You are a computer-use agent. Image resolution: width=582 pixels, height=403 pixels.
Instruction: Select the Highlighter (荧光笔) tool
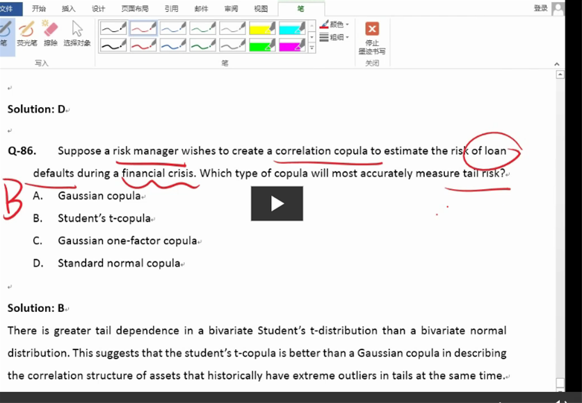(26, 33)
